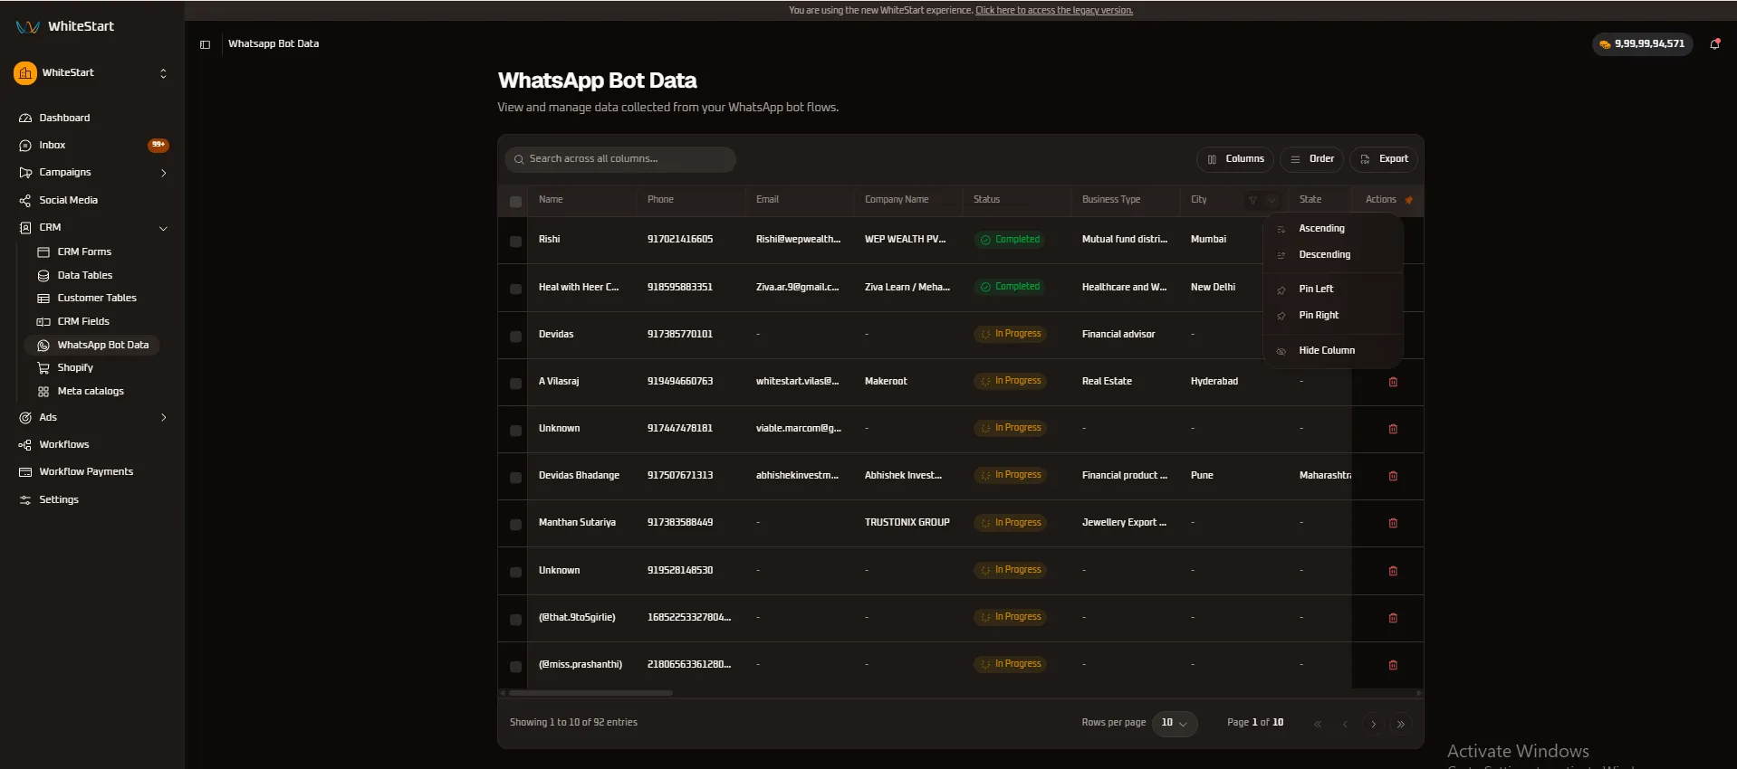
Task: Click the horizontal table scrollbar
Action: [590, 693]
